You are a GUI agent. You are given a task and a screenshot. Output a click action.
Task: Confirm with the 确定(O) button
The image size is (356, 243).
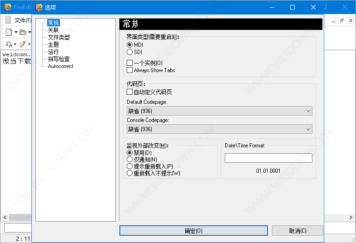193,230
